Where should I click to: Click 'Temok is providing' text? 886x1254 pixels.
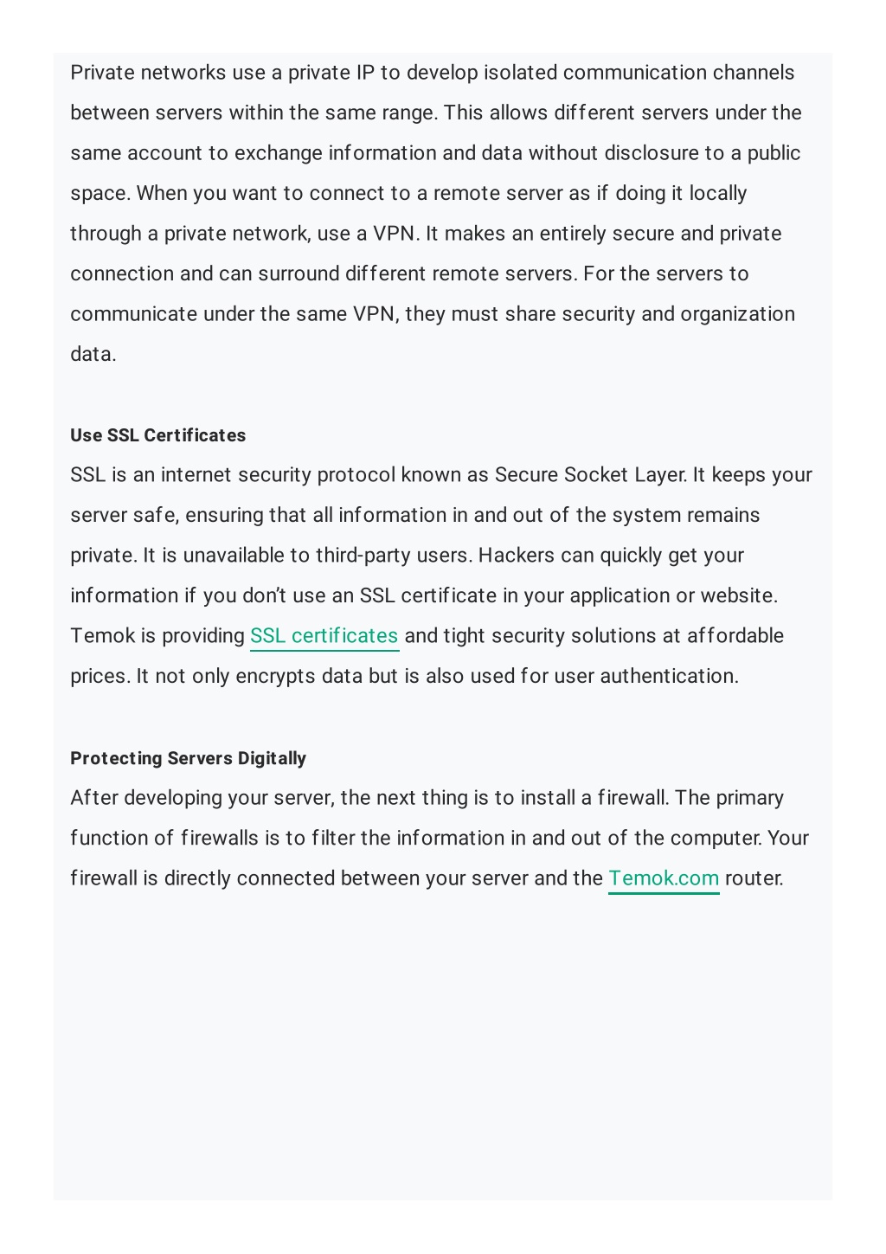click(157, 636)
